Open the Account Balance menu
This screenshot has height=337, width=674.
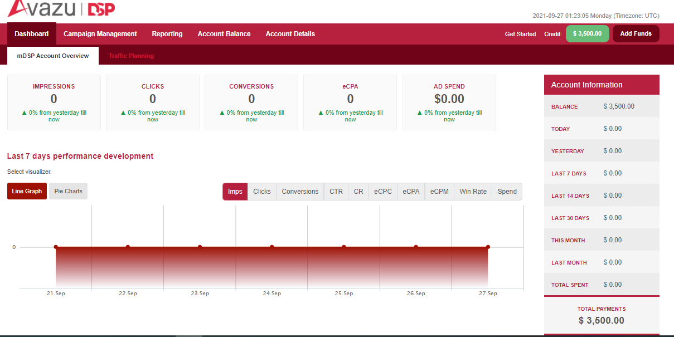point(224,34)
